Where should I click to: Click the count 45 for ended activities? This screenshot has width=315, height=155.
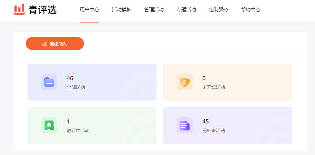pyautogui.click(x=206, y=121)
